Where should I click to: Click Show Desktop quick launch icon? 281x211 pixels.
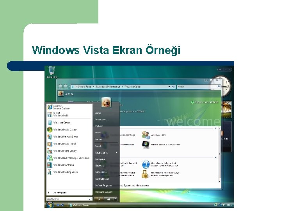tap(58, 205)
